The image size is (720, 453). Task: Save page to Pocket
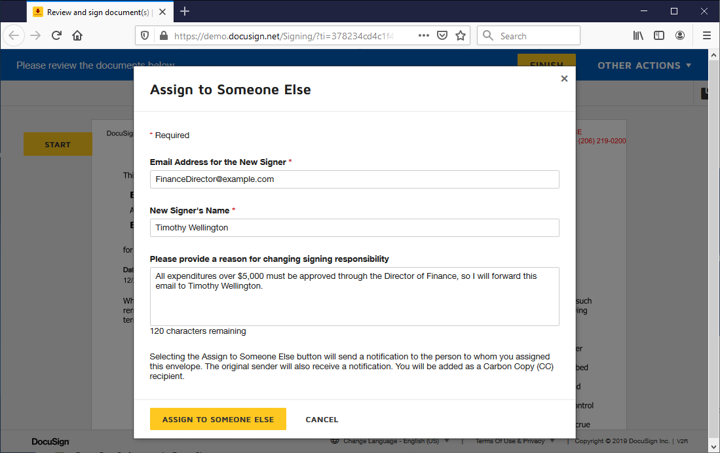point(442,35)
